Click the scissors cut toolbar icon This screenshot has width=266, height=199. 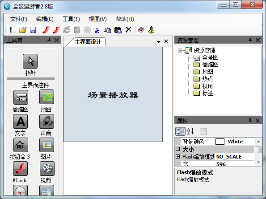[x=97, y=30]
